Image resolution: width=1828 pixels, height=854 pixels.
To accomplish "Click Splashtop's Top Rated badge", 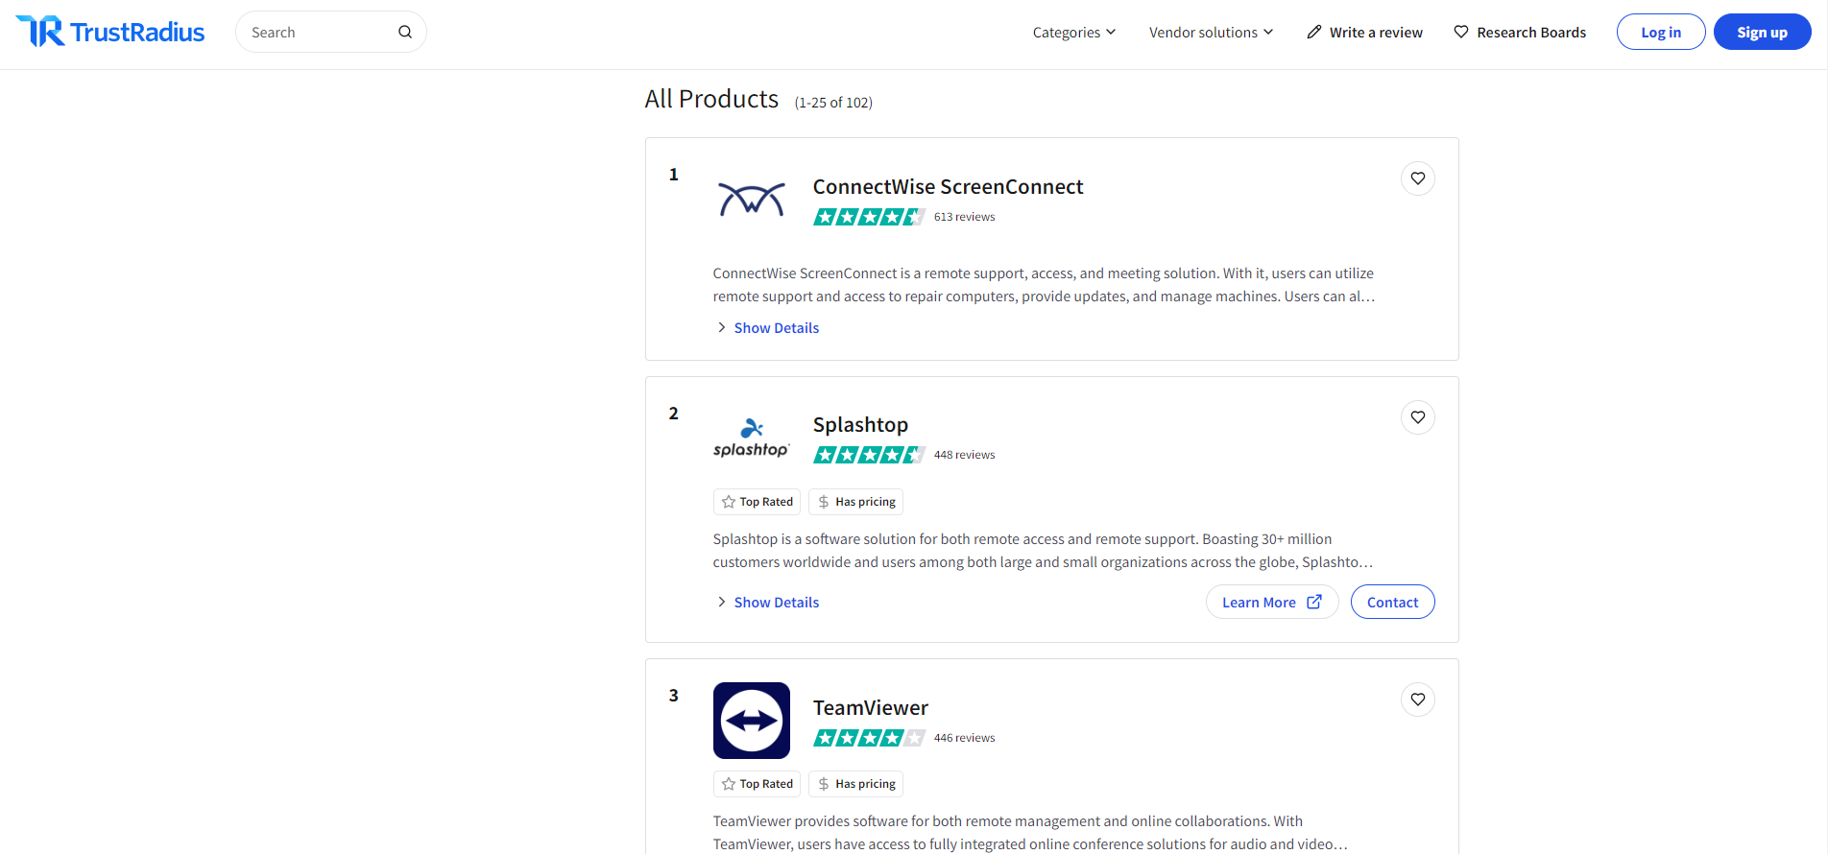I will pos(757,502).
